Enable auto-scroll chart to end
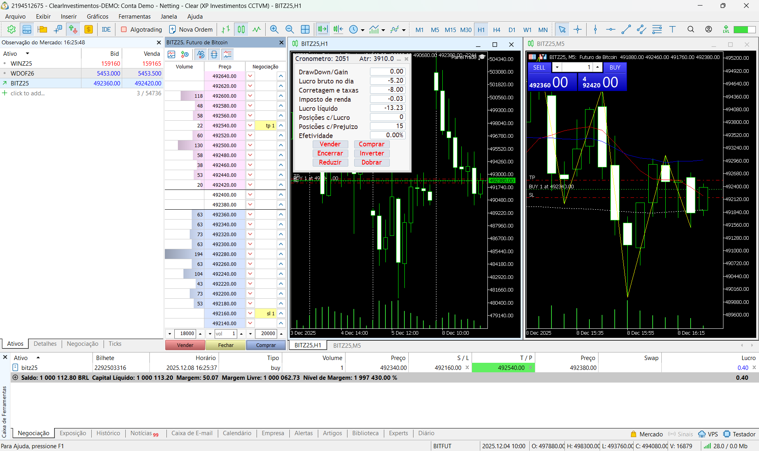 323,29
